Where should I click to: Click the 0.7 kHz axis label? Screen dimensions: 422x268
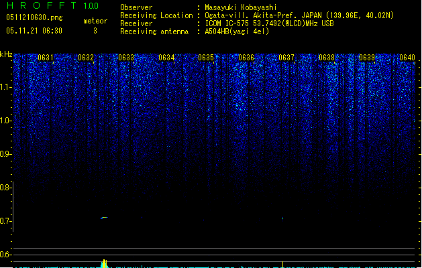point(5,221)
